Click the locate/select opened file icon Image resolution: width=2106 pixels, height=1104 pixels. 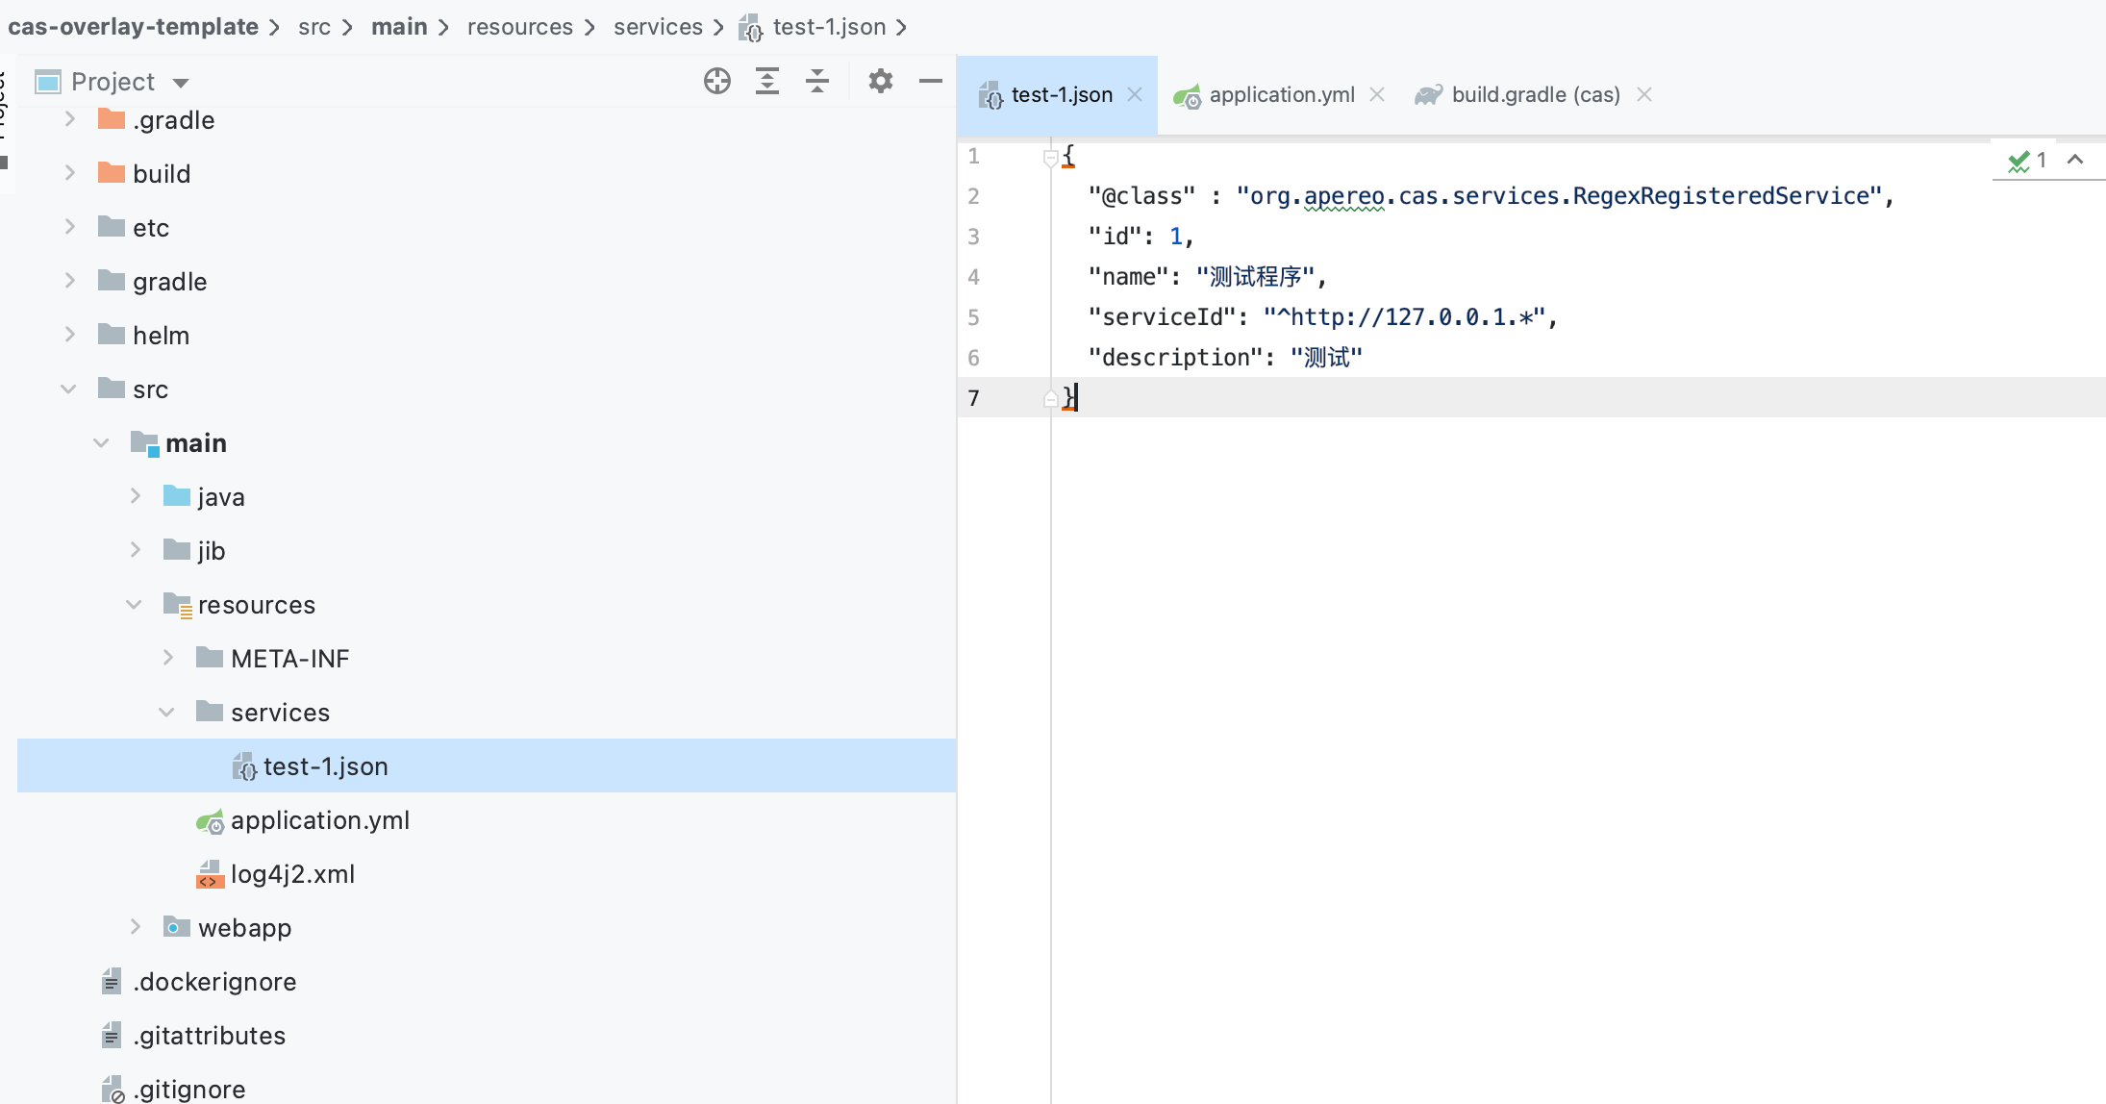716,81
